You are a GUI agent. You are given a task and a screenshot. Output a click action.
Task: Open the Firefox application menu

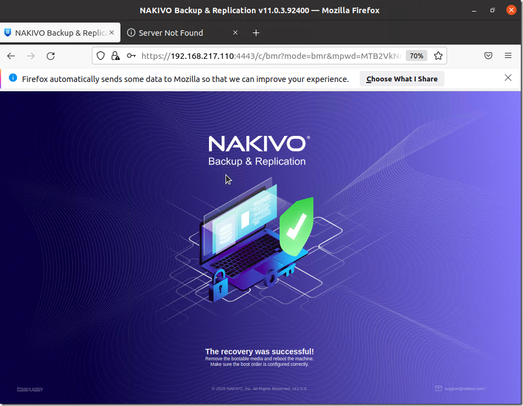pos(508,56)
